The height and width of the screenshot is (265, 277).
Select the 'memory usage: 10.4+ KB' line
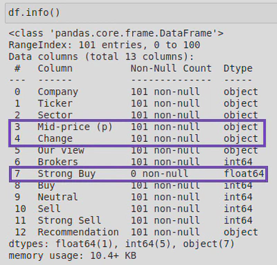pyautogui.click(x=73, y=256)
